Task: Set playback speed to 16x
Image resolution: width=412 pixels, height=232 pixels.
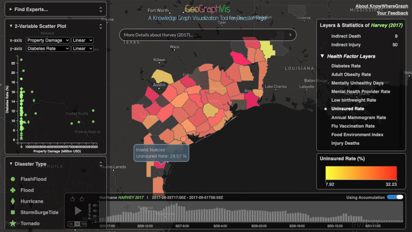Action: 84,224
